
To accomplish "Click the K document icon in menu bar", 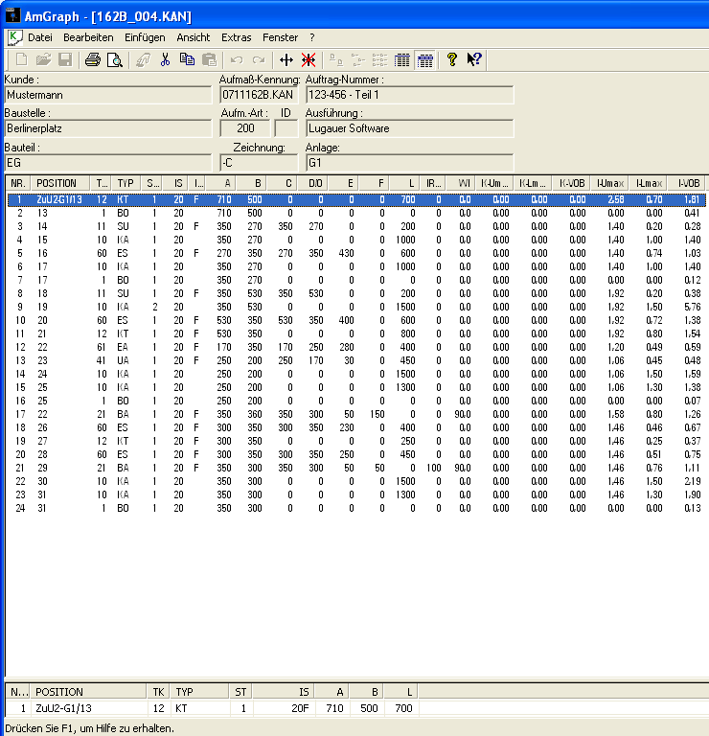I will (x=15, y=37).
